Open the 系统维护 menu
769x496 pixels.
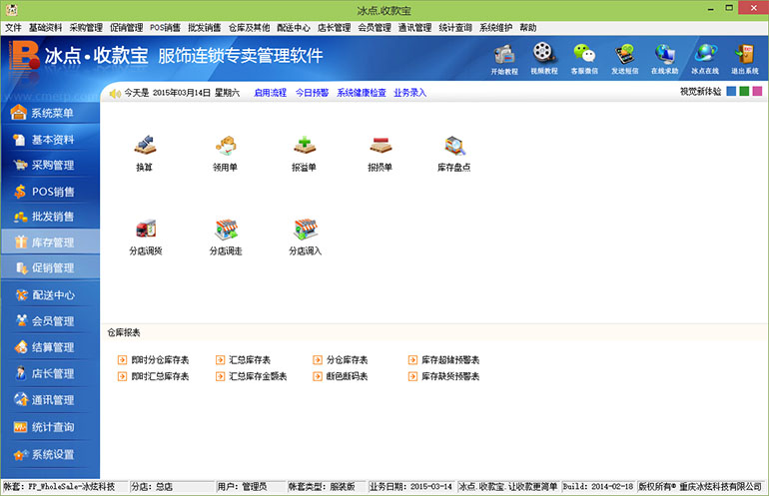pyautogui.click(x=495, y=28)
